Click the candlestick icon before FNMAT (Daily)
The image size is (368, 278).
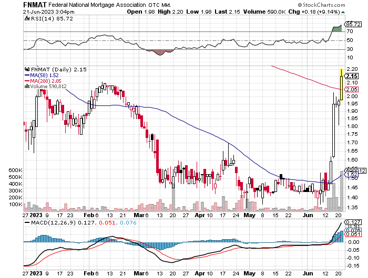coord(27,69)
